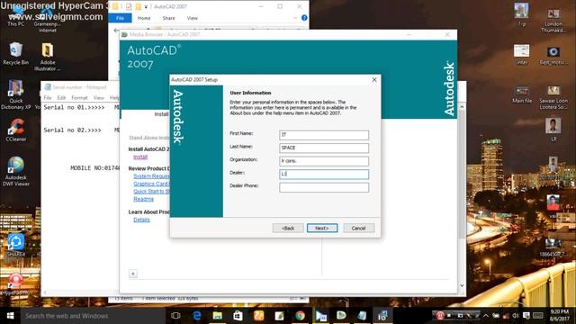Select Quick Dictionary XP desktop icon
Image resolution: width=576 pixels, height=324 pixels.
click(x=16, y=94)
